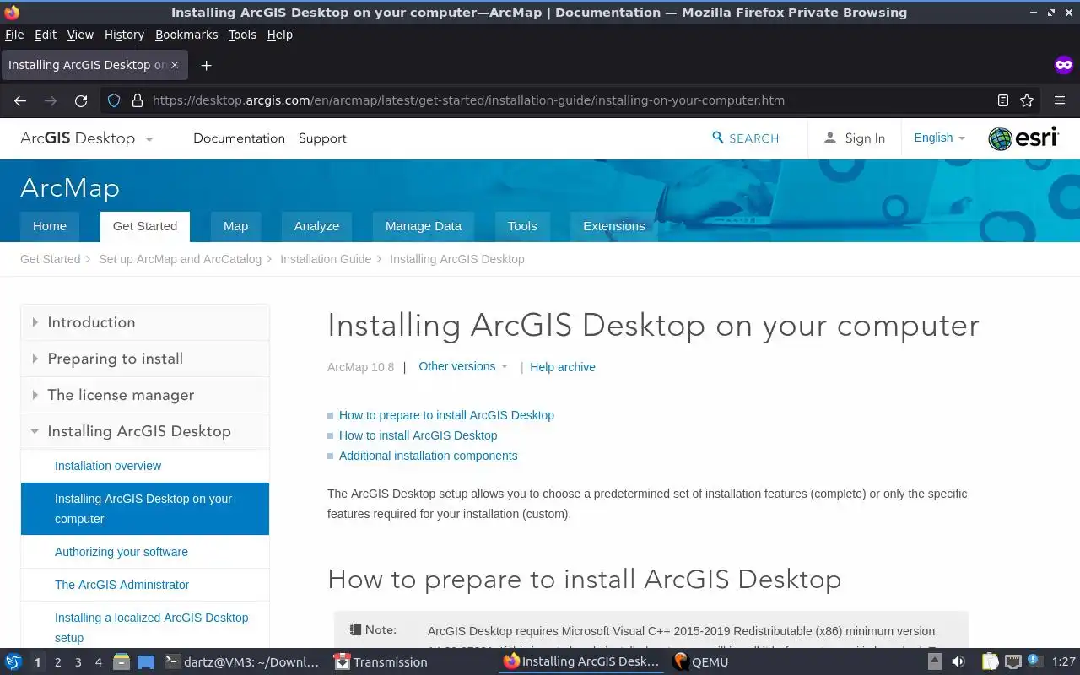The width and height of the screenshot is (1080, 675).
Task: Switch to virtual desktop 4
Action: 99,662
